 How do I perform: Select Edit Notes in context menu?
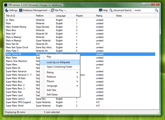point(60,95)
